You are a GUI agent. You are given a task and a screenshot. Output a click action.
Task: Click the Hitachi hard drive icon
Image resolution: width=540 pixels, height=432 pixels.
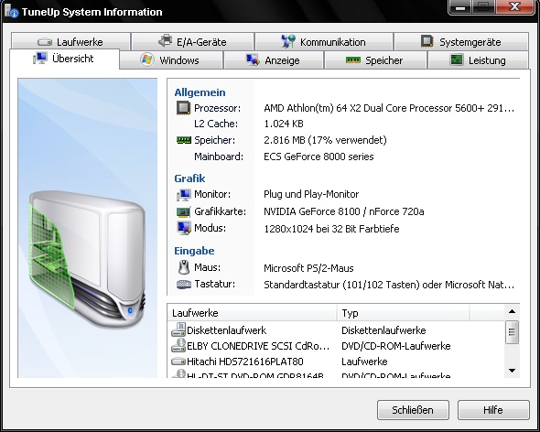tap(178, 362)
